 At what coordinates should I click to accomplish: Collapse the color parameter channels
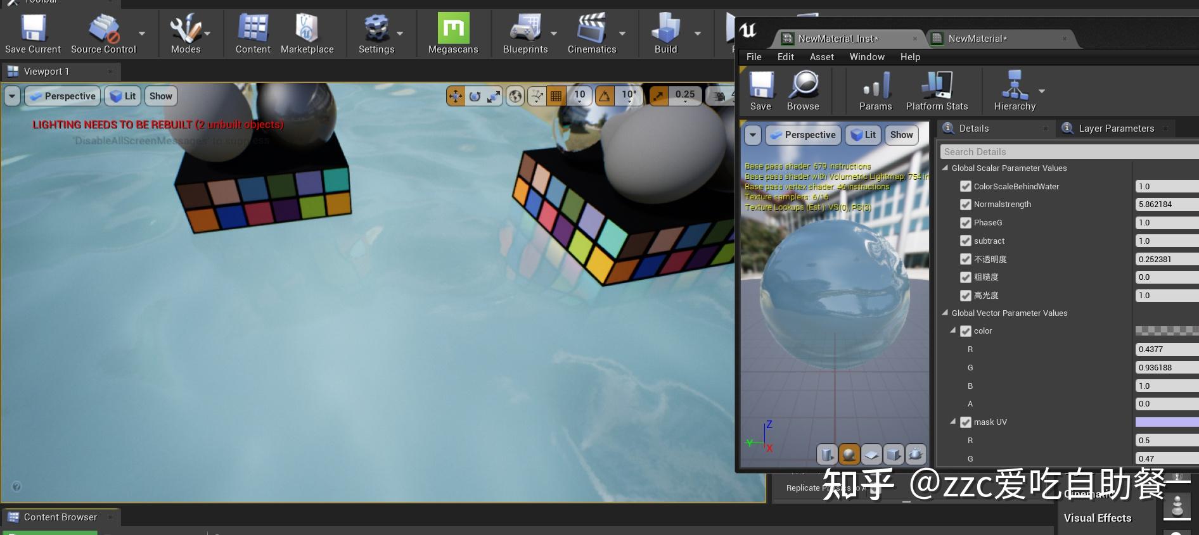(x=953, y=330)
